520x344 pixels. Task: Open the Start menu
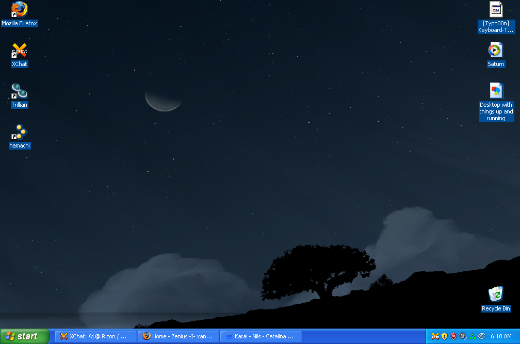(x=25, y=336)
